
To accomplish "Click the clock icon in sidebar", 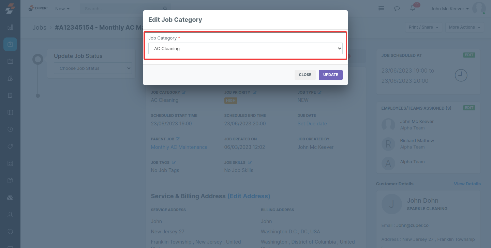I will pyautogui.click(x=10, y=129).
